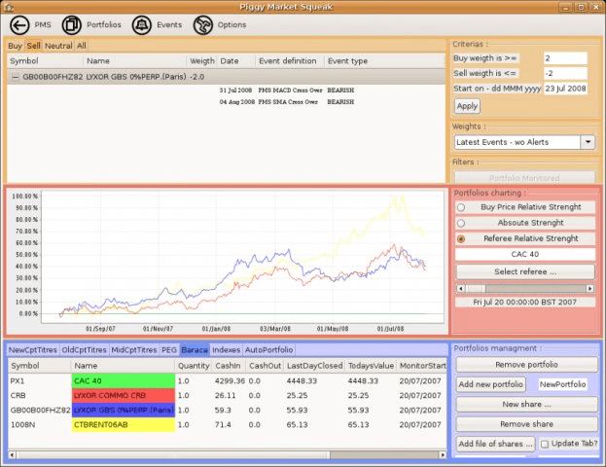Click the red LYXOR COMMO CRB cell
Viewport: 606px width, 467px height.
[124, 395]
